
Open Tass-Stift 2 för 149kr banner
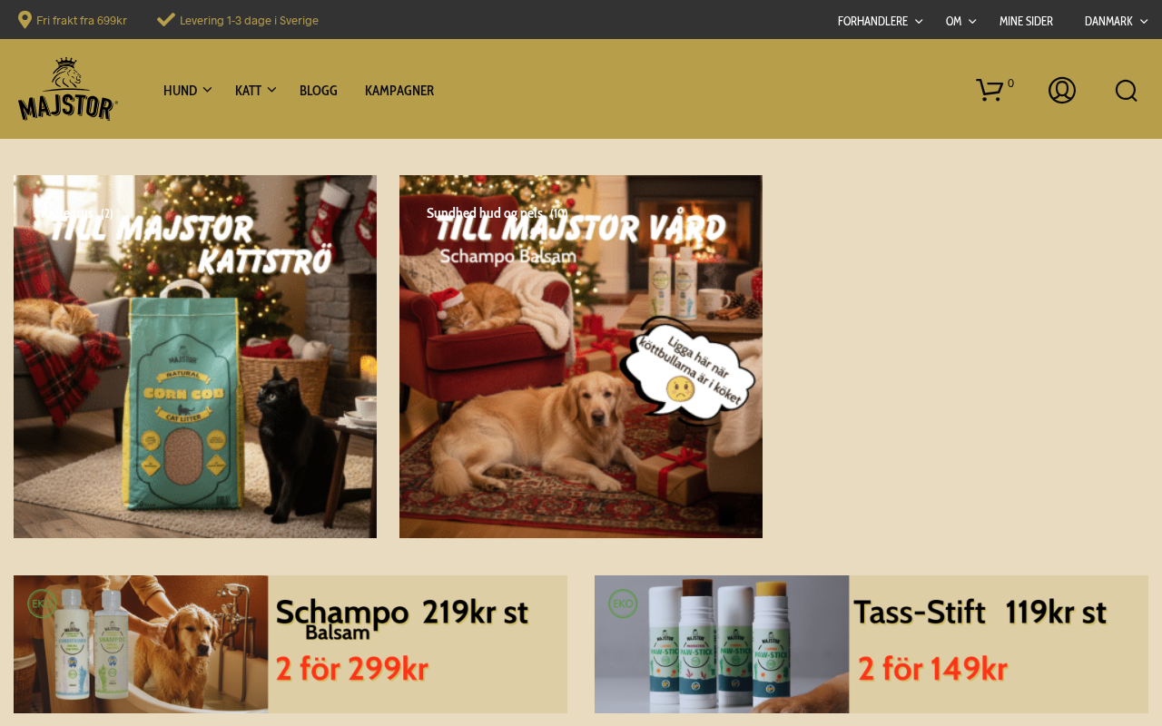click(x=871, y=644)
